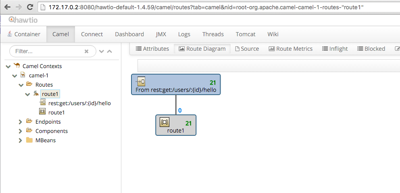Switch to the Connect tab
The width and height of the screenshot is (400, 193).
tap(92, 34)
